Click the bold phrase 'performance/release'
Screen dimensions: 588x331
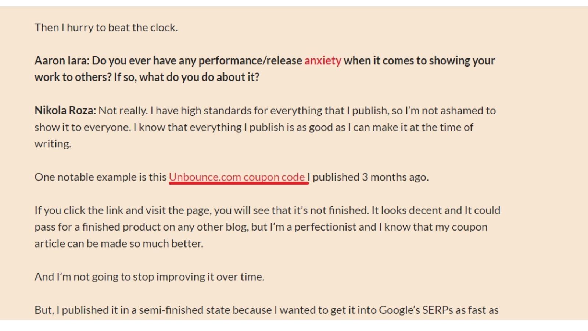(x=250, y=61)
